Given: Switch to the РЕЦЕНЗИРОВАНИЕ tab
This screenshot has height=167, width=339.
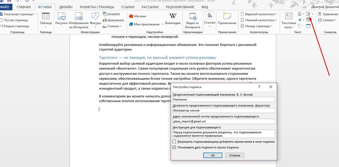Looking at the screenshot, I should [x=180, y=7].
